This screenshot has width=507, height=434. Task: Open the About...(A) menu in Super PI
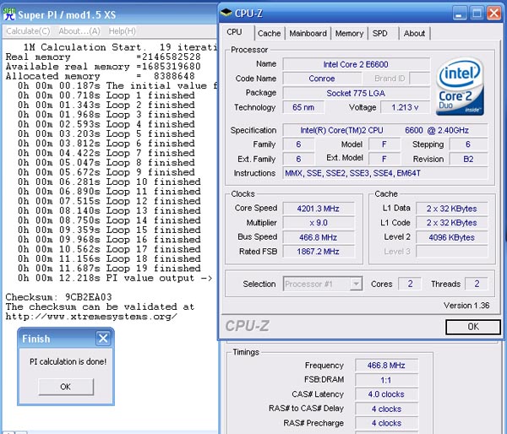click(x=79, y=31)
